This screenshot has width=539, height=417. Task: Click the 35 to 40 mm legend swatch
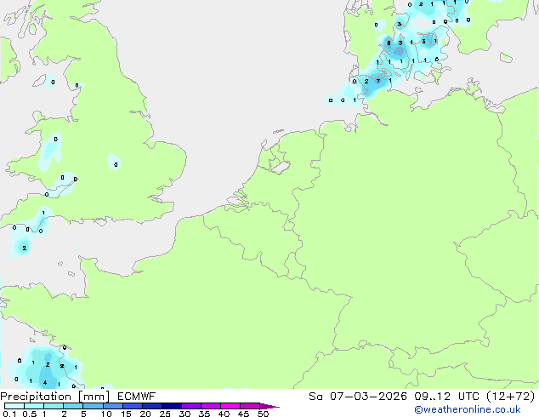tap(210, 406)
